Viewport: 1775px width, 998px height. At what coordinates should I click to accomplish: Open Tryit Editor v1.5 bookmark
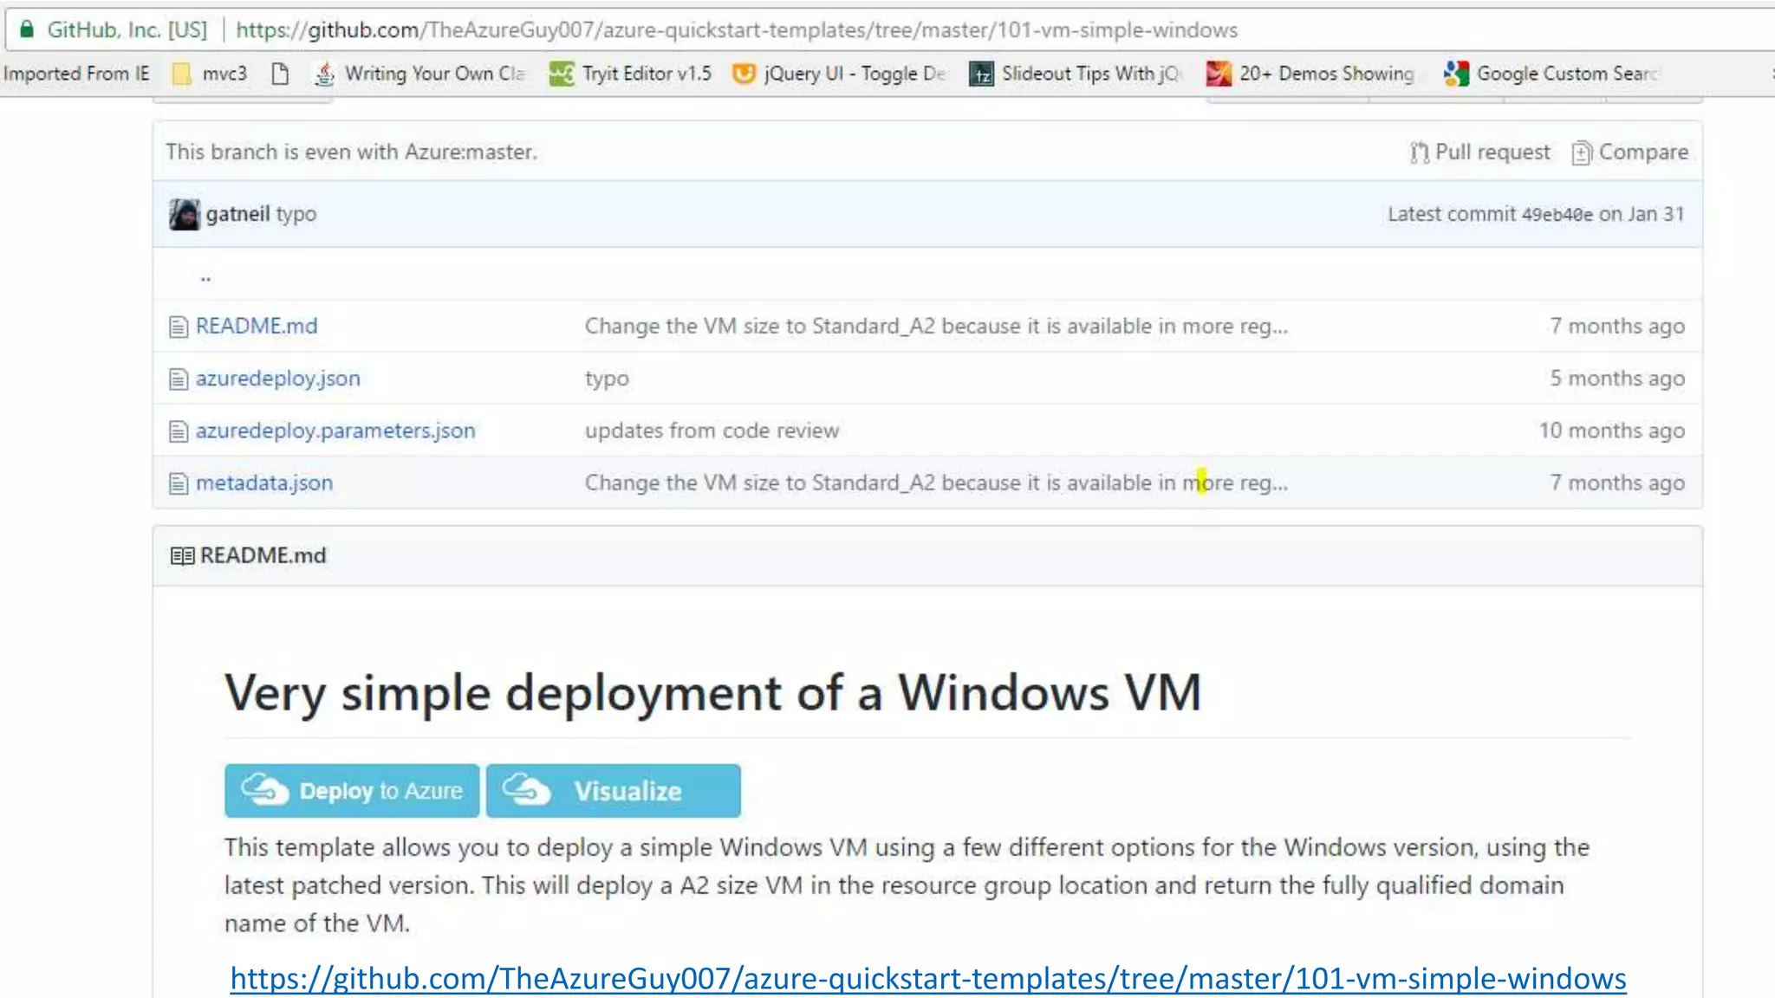630,74
